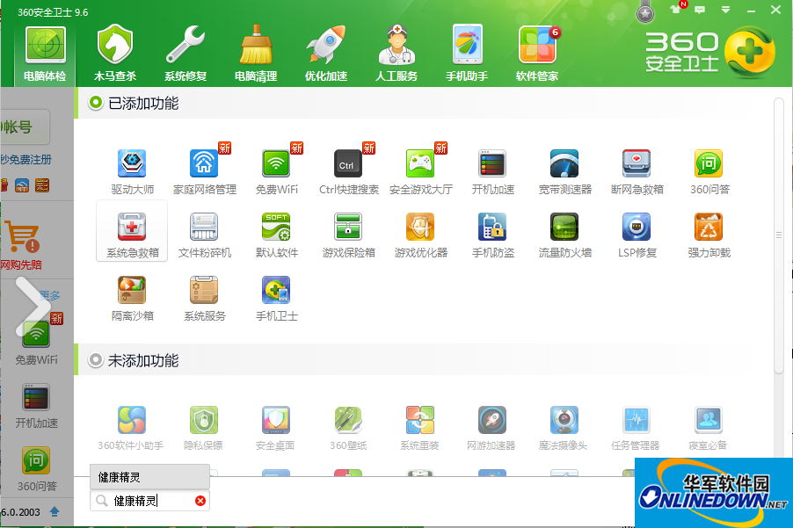Open 开机加速 from the left sidebar
The height and width of the screenshot is (528, 793).
(x=36, y=406)
